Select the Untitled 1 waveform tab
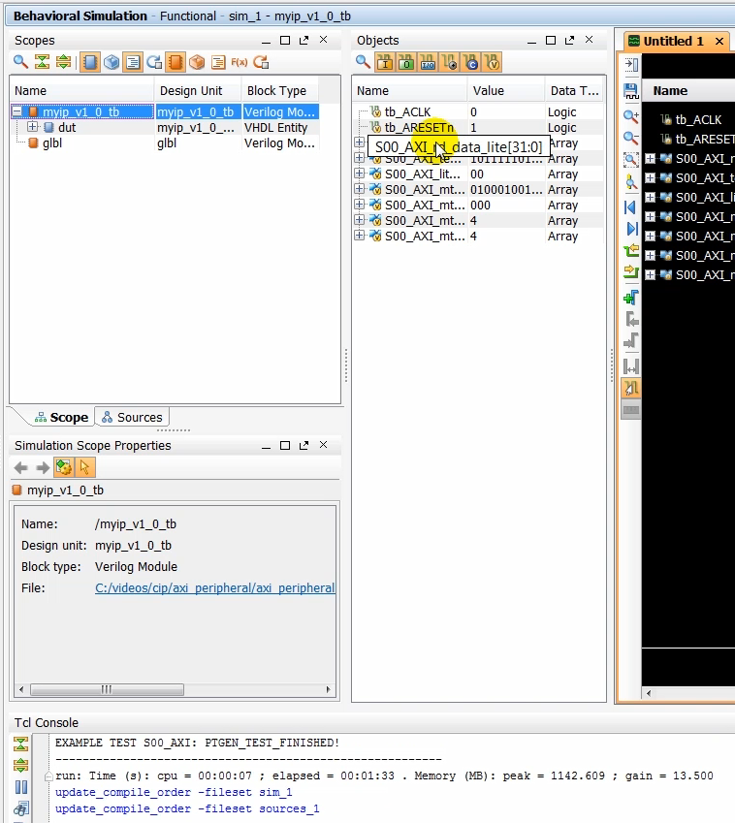This screenshot has width=735, height=823. click(674, 42)
